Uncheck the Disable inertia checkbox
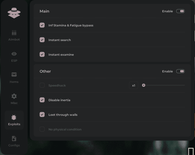 click(42, 100)
